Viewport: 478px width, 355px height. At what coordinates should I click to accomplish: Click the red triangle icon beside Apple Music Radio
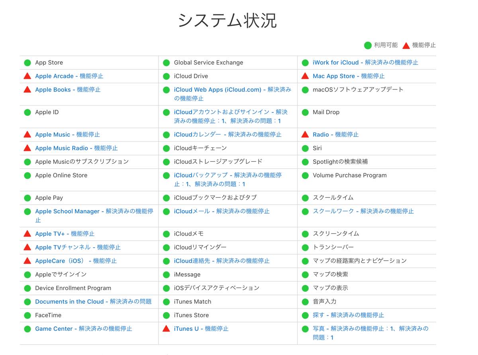27,148
